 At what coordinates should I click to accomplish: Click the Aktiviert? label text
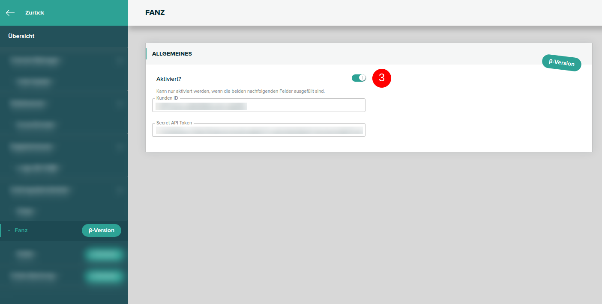[169, 79]
